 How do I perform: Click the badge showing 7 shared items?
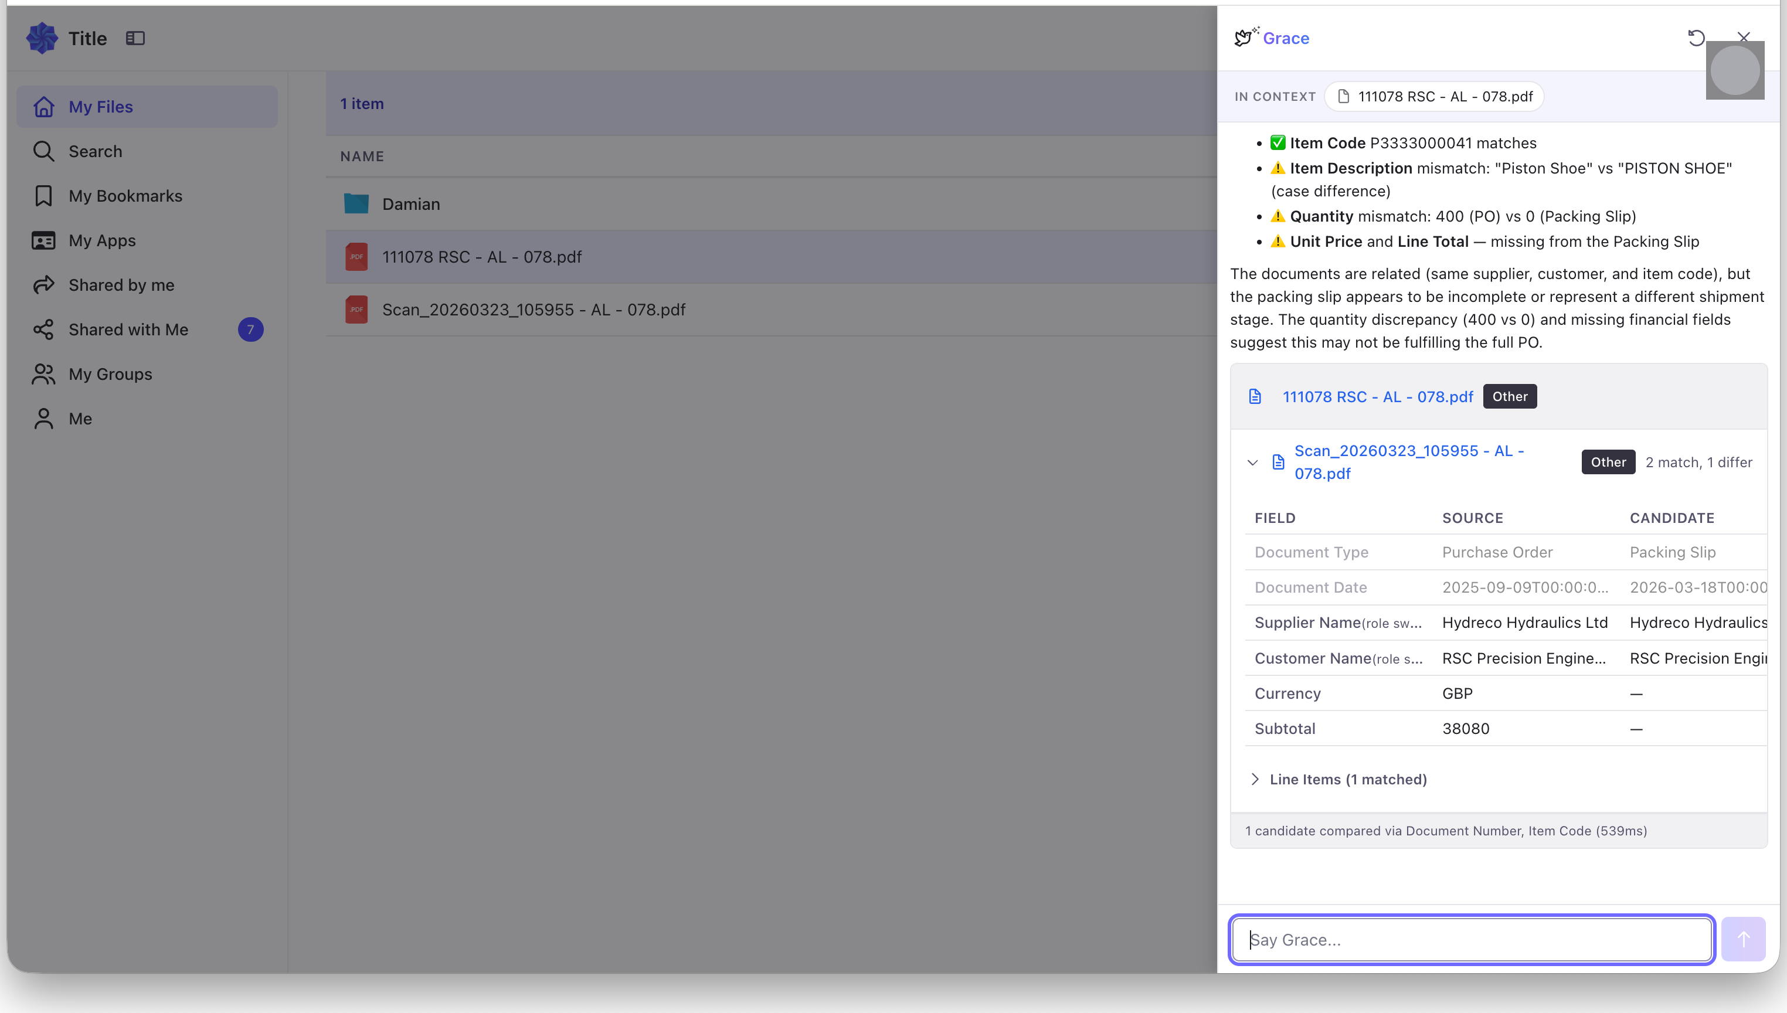(x=250, y=329)
